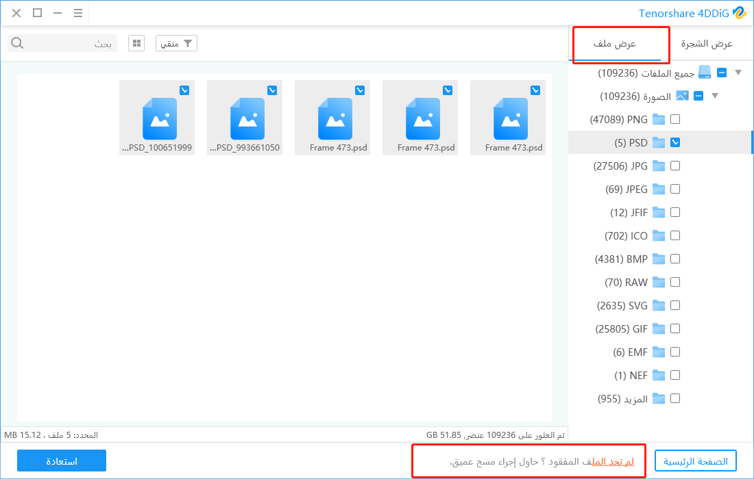Viewport: 754px width, 479px height.
Task: Check the JPG (27506) checkbox
Action: (675, 166)
